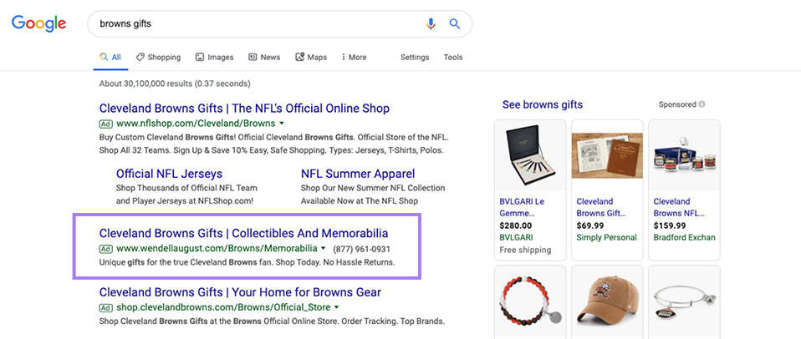Open the wendellaugust.com ad dropdown arrow
This screenshot has width=801, height=339.
pyautogui.click(x=324, y=249)
